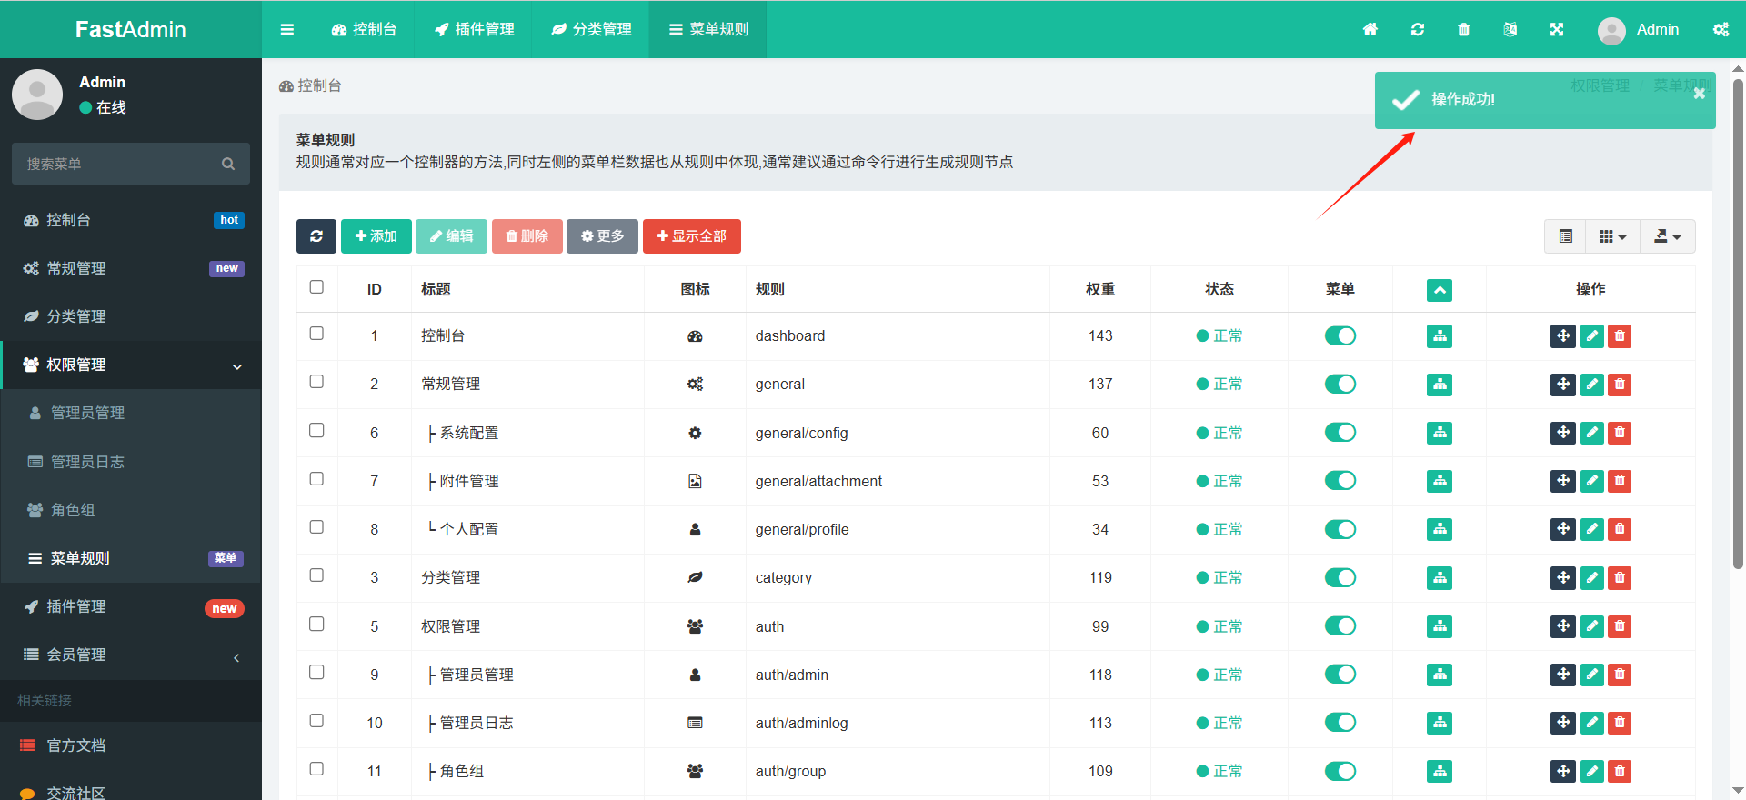This screenshot has width=1746, height=800.
Task: Click the red 显示全部 button
Action: pyautogui.click(x=692, y=236)
